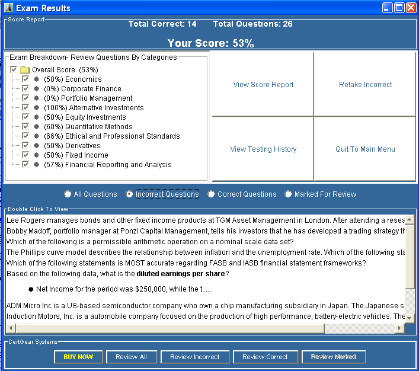
Task: Toggle the Quantitative Methods checkbox
Action: click(x=25, y=126)
